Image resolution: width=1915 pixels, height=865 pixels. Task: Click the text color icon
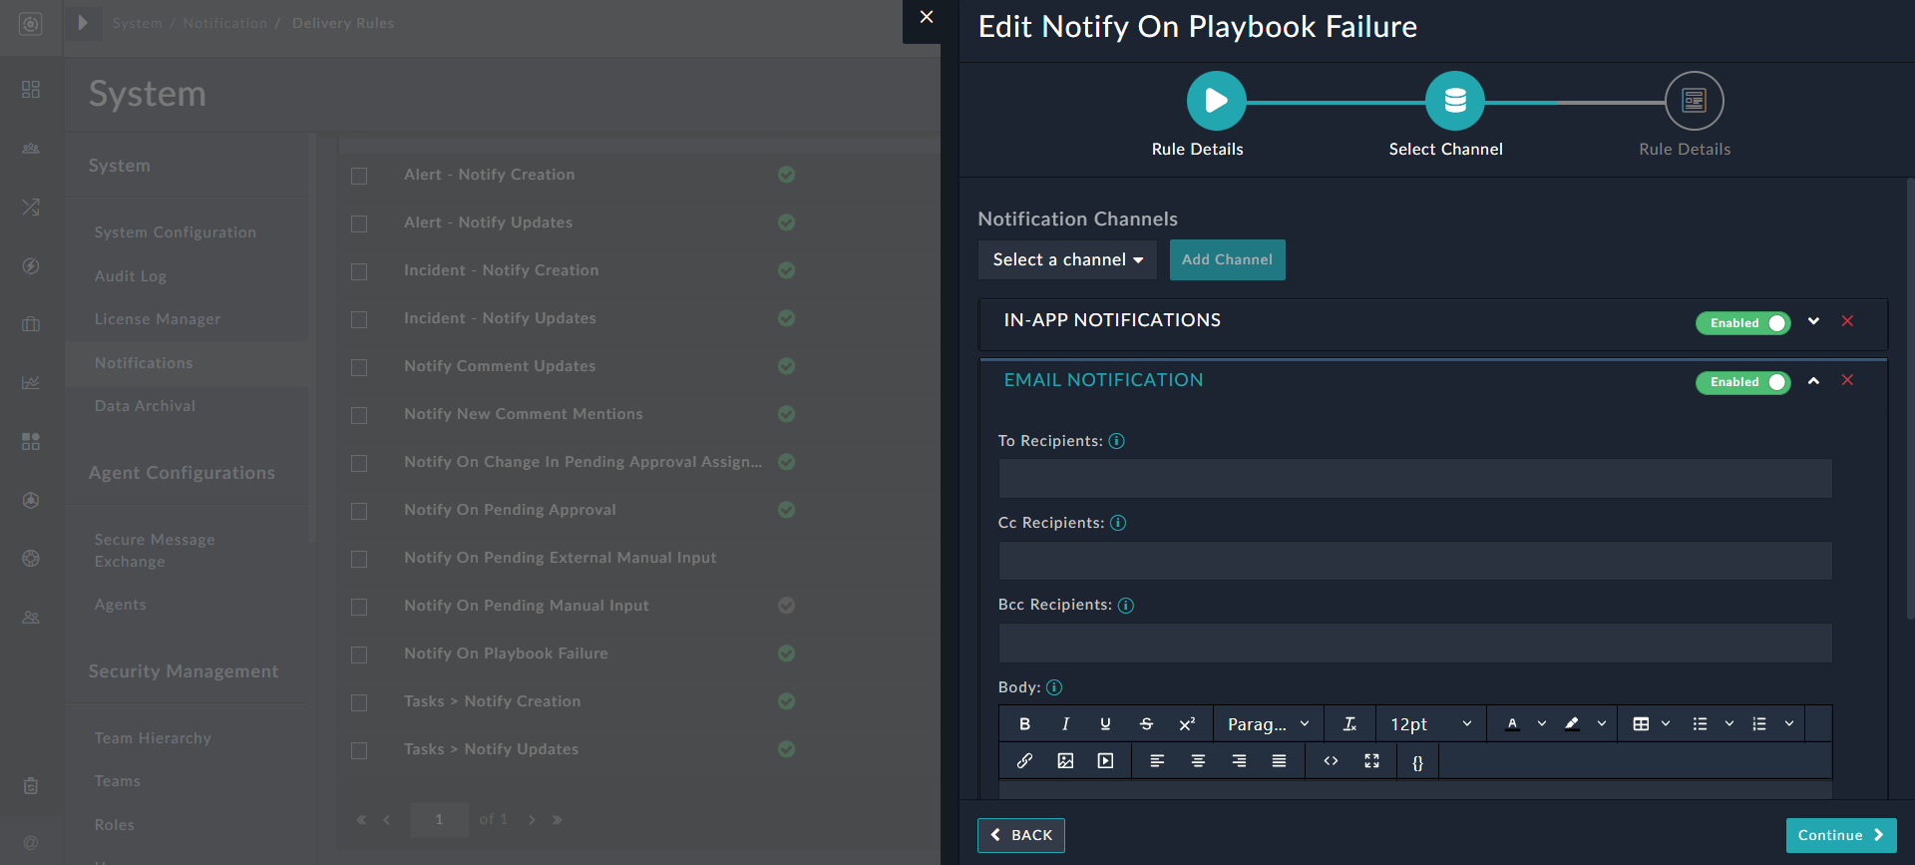tap(1512, 724)
